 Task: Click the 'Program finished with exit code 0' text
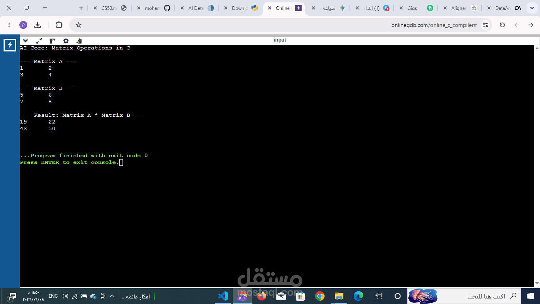(x=89, y=156)
